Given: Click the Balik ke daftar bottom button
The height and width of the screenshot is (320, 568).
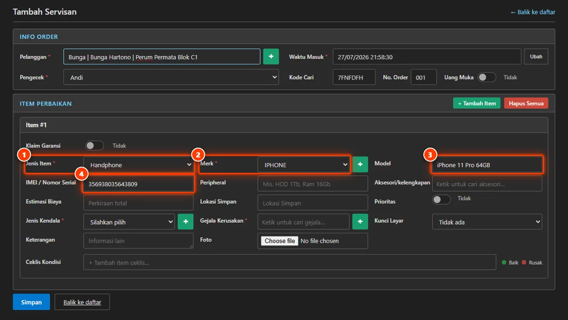Looking at the screenshot, I should 82,302.
